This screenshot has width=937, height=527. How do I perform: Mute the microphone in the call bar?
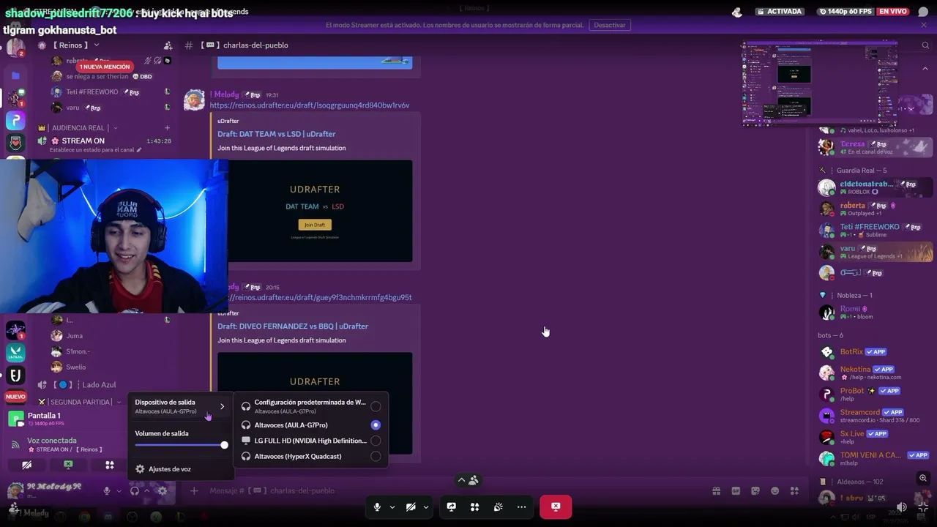click(x=377, y=507)
